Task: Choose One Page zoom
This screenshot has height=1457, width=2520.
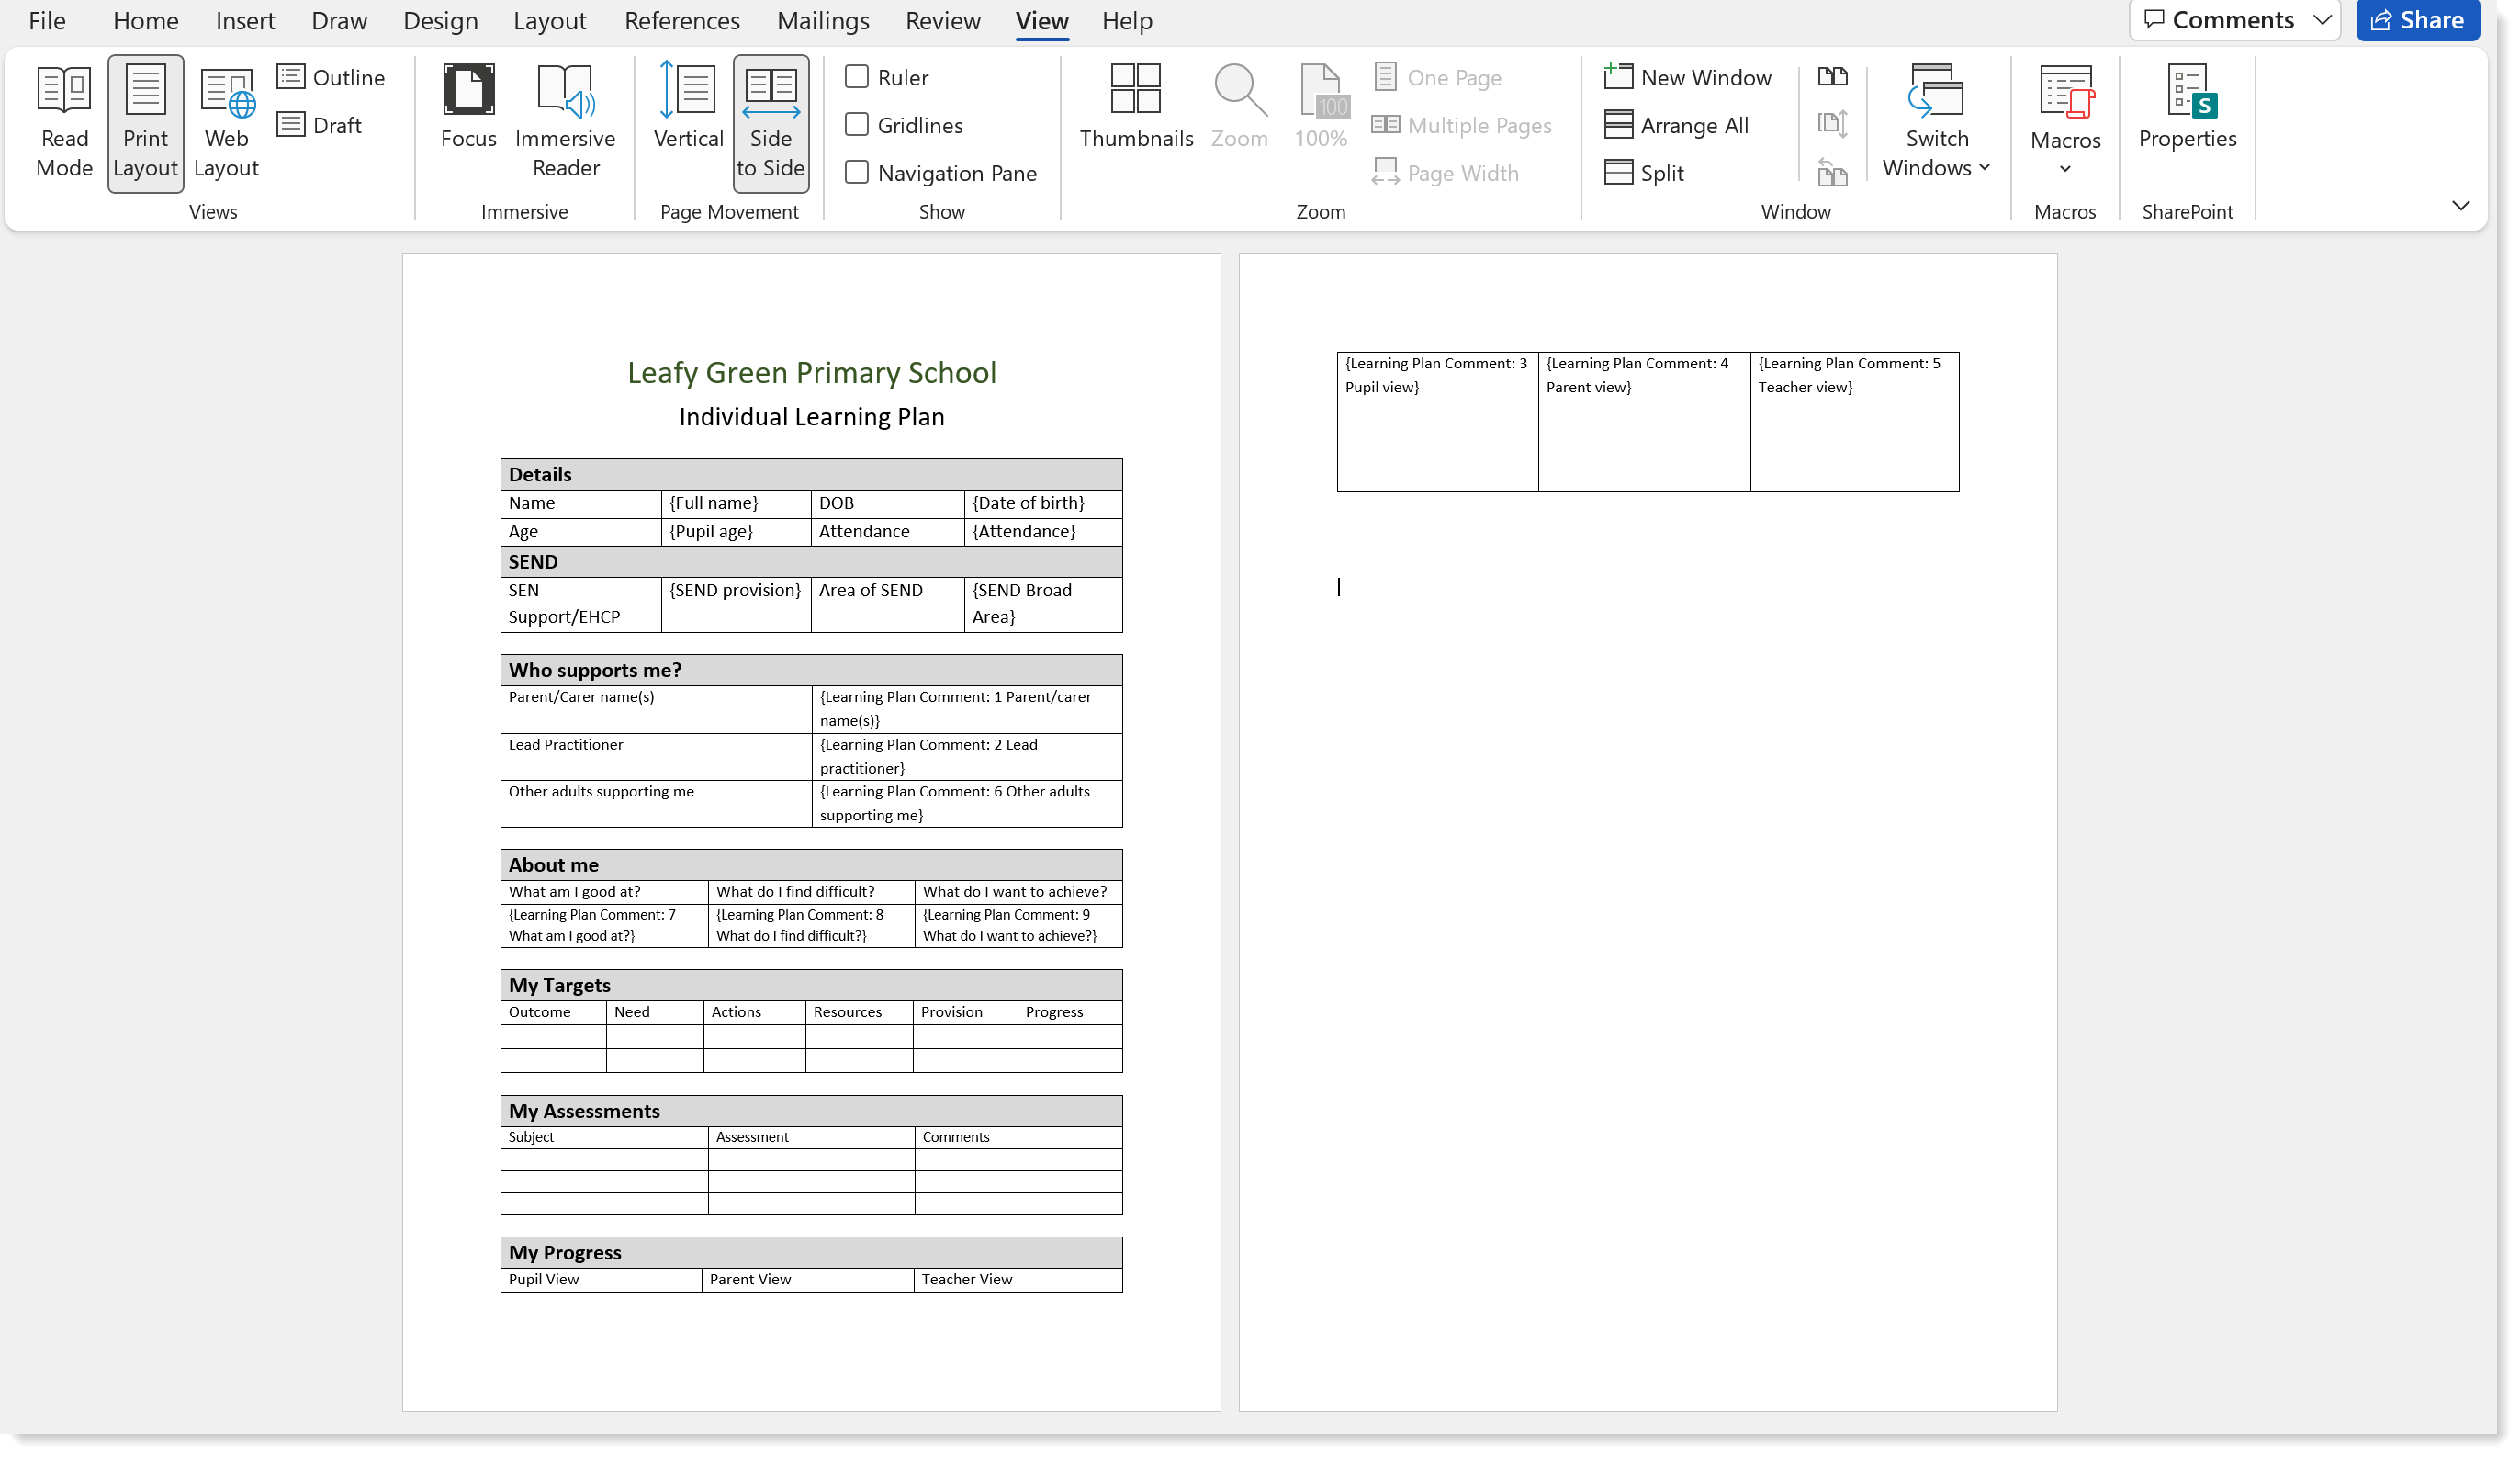Action: point(1437,77)
